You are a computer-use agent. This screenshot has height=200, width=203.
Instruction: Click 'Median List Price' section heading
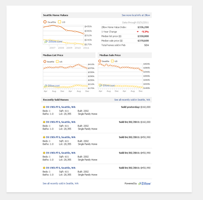(x=53, y=55)
